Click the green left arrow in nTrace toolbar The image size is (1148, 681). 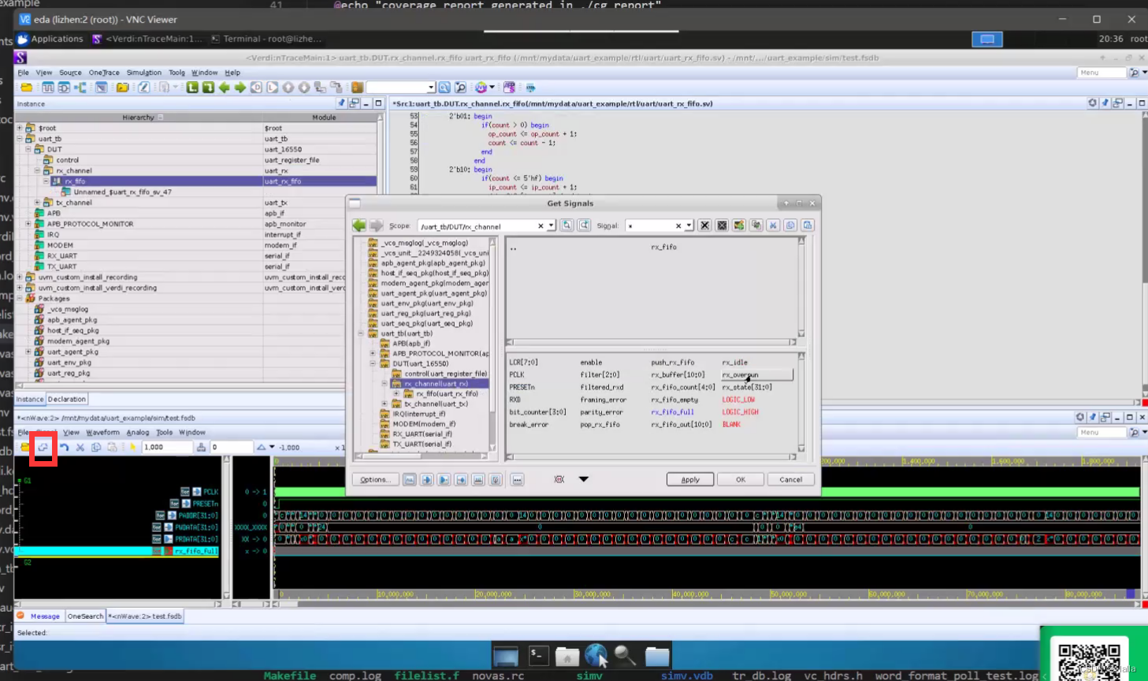pos(225,87)
